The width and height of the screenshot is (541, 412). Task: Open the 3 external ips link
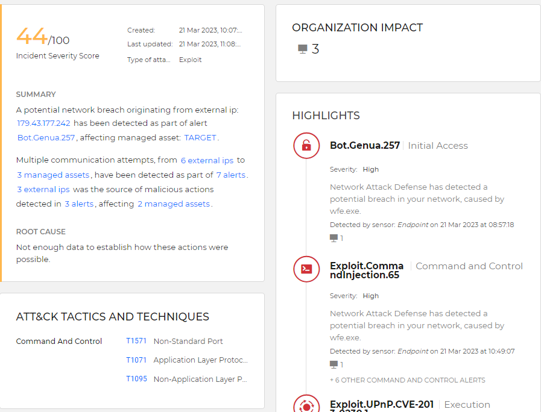coord(43,189)
